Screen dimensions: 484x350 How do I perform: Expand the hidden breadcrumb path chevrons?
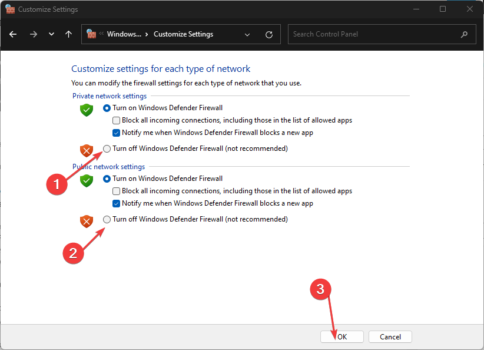click(101, 34)
